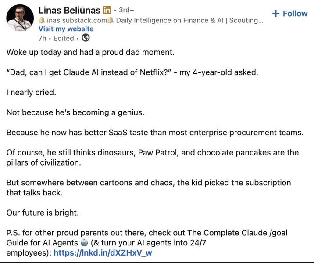Follow Linas Beliūnas with the Follow button
Viewport: 314px width, 263px height.
point(290,14)
